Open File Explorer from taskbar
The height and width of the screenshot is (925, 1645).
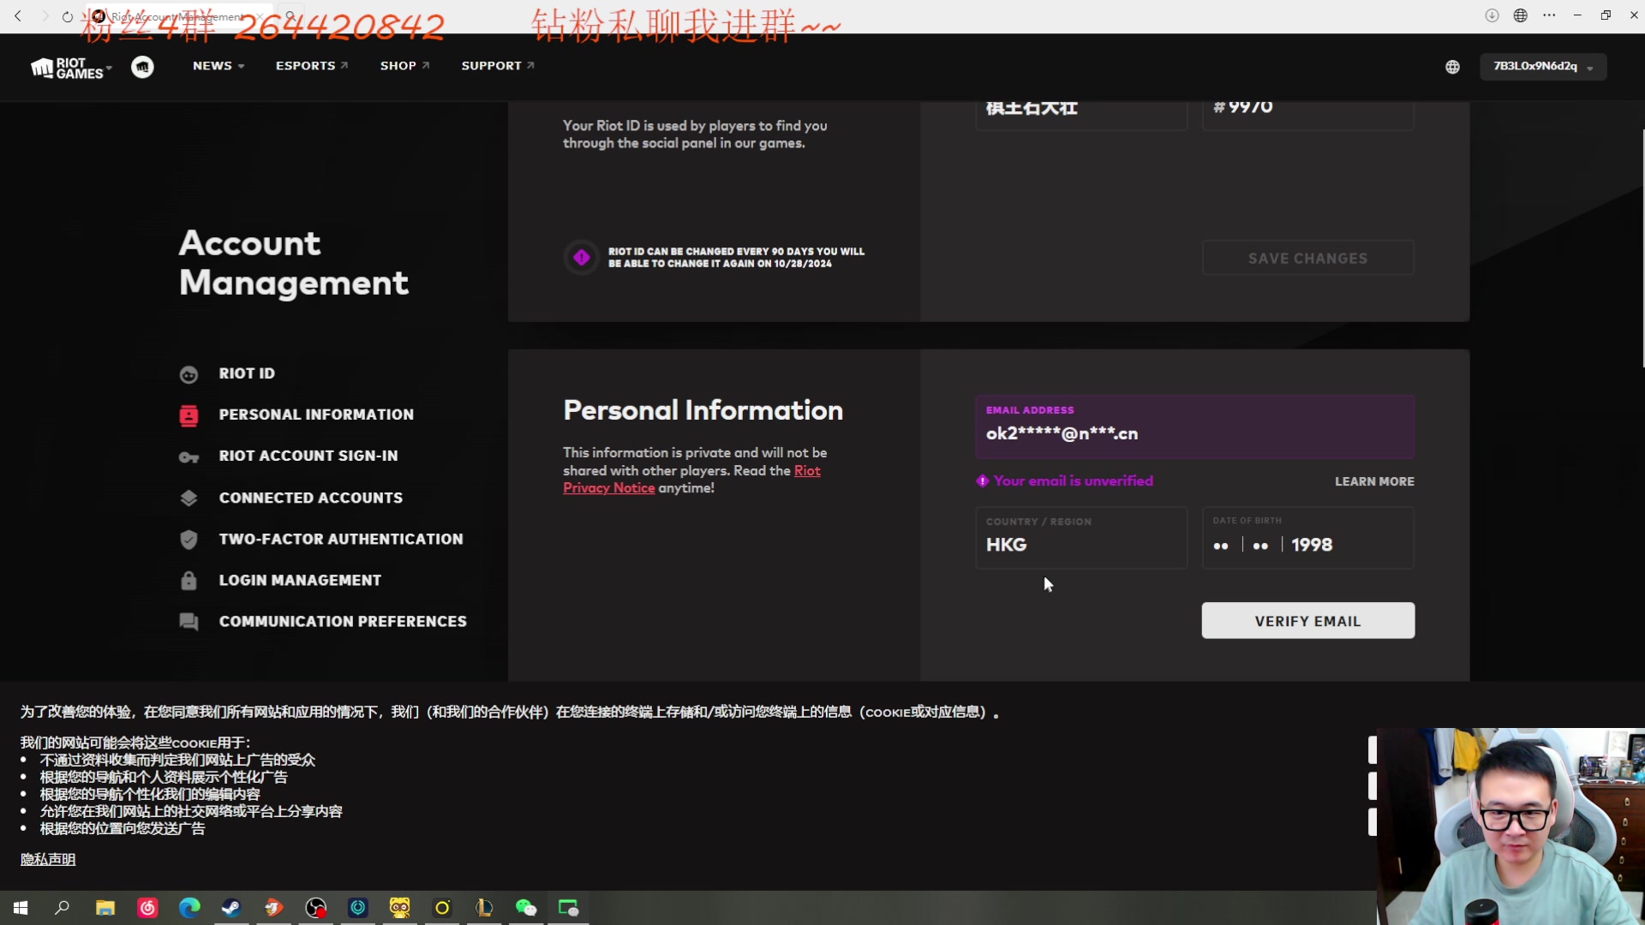click(105, 908)
